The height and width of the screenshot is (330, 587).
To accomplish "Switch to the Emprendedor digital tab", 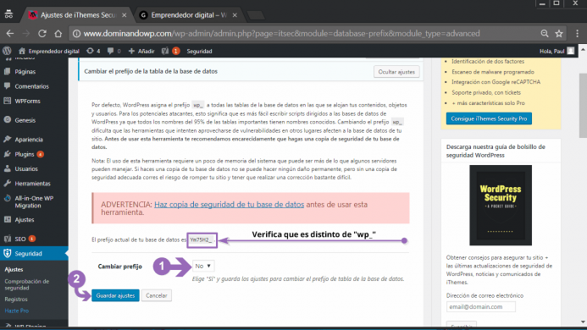I will [x=187, y=15].
